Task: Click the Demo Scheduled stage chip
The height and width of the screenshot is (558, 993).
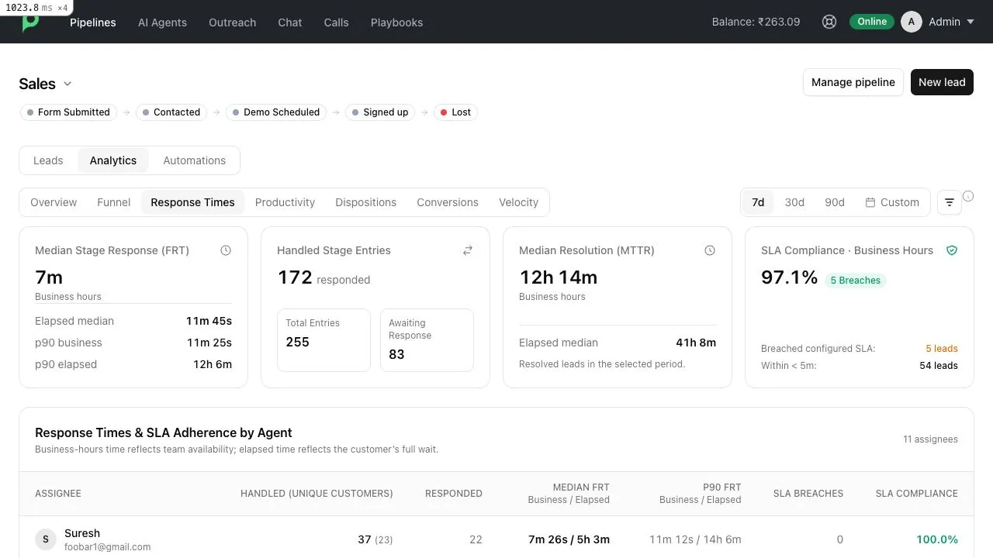Action: 275,112
